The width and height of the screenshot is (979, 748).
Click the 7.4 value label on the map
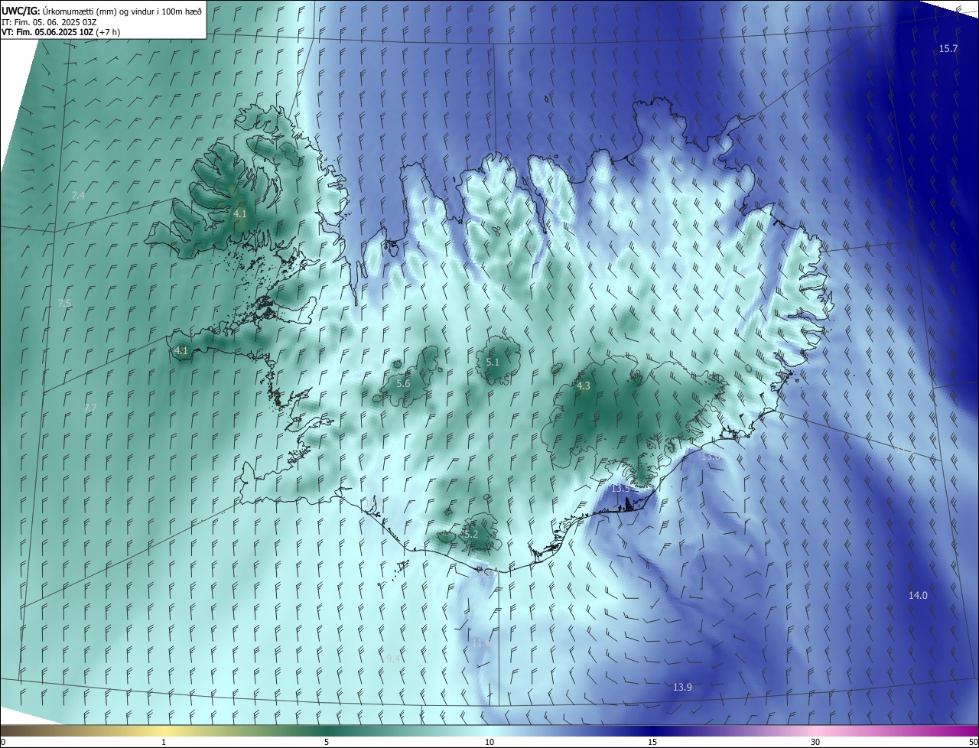[78, 196]
